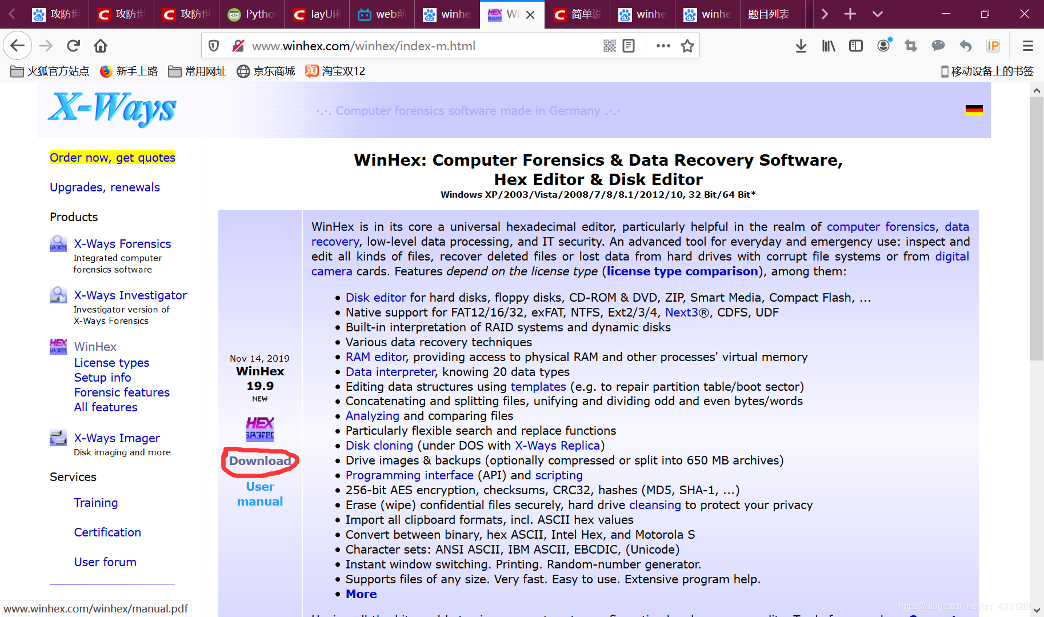Viewport: 1044px width, 617px height.
Task: Open the feedback speech bubble icon
Action: pos(938,46)
